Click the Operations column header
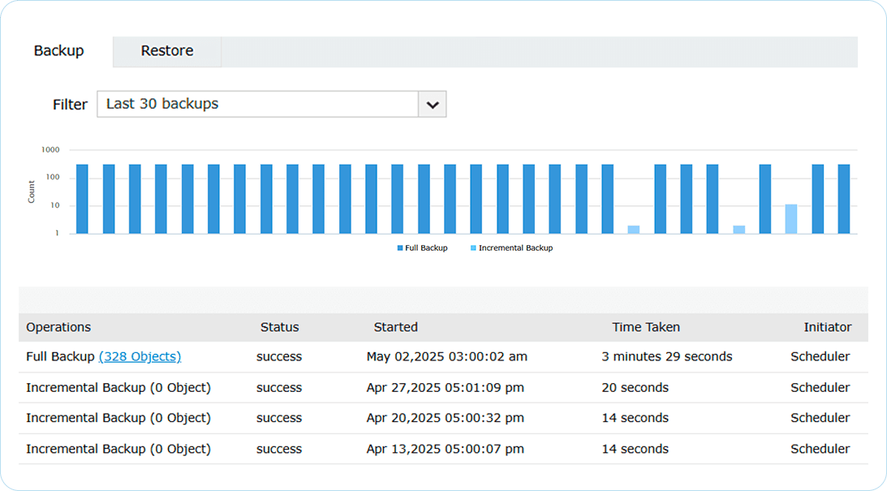 [58, 327]
